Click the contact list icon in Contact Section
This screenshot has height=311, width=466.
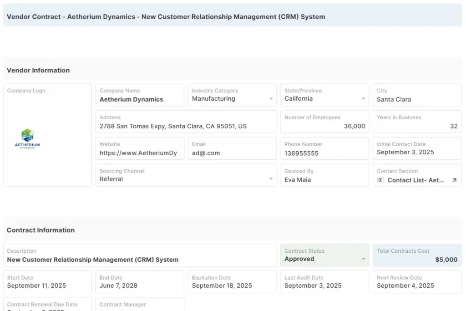[x=381, y=180]
